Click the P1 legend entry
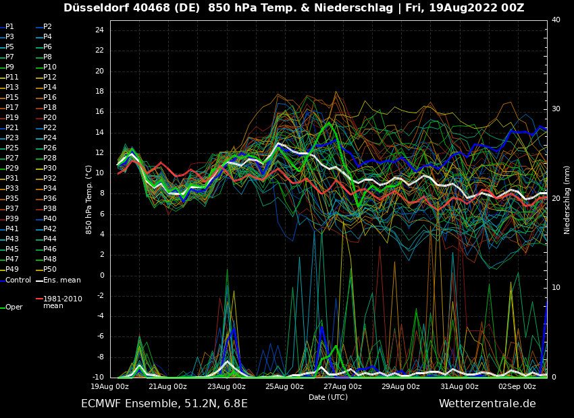The image size is (574, 418). click(x=9, y=27)
